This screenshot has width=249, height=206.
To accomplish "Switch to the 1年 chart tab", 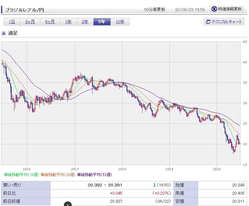I will [x=68, y=22].
